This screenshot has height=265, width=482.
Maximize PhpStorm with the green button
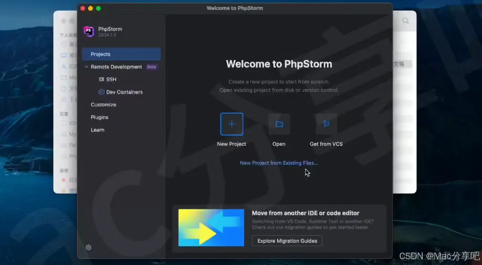pyautogui.click(x=99, y=8)
